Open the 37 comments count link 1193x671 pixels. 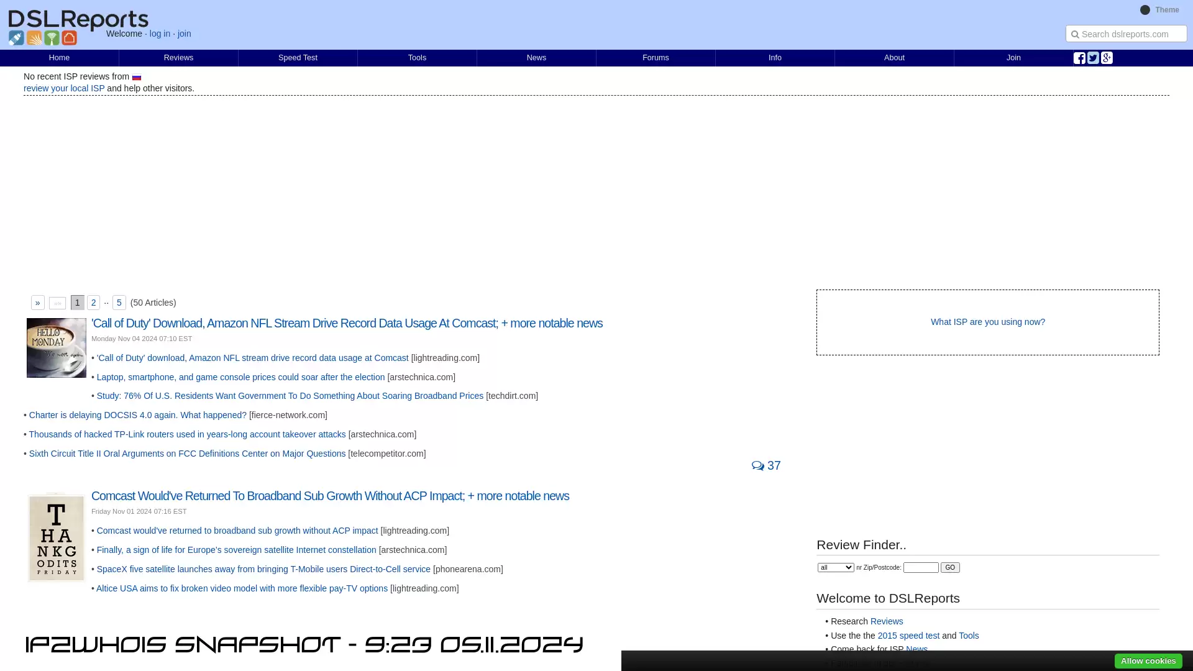tap(774, 466)
